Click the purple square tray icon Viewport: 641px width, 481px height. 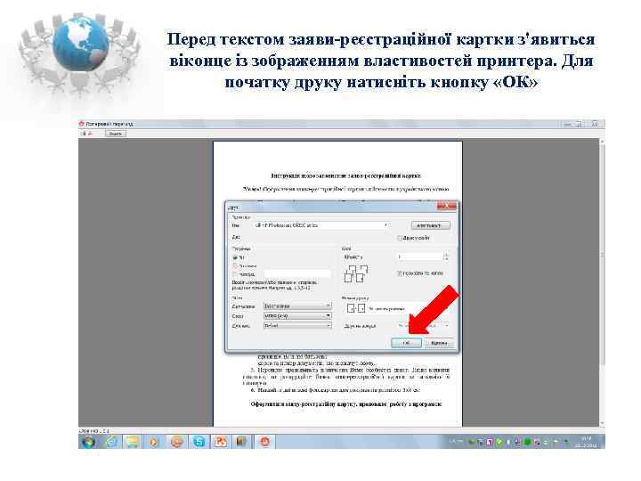489,442
